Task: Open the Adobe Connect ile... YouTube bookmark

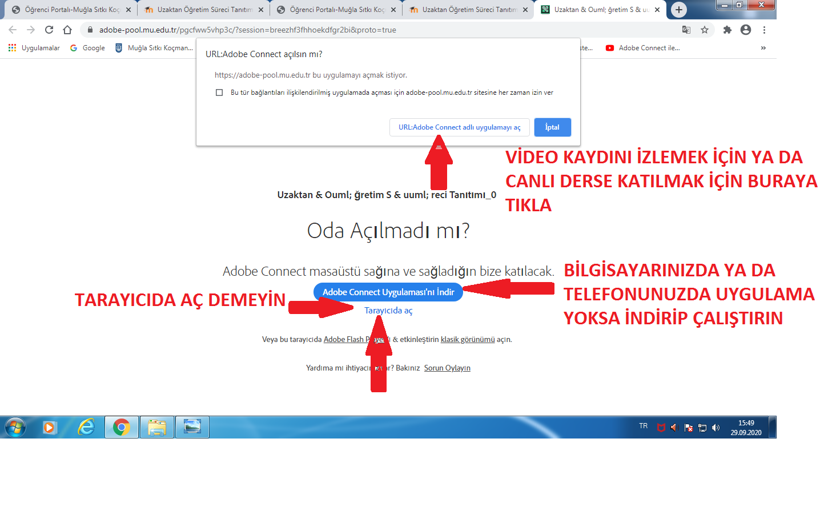Action: (643, 48)
